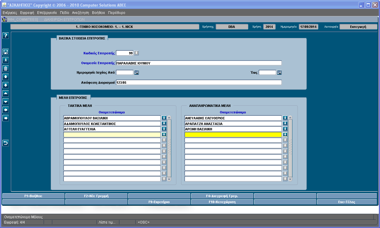Click the Εισαγωγή mode box
380x228 pixels.
(358, 27)
